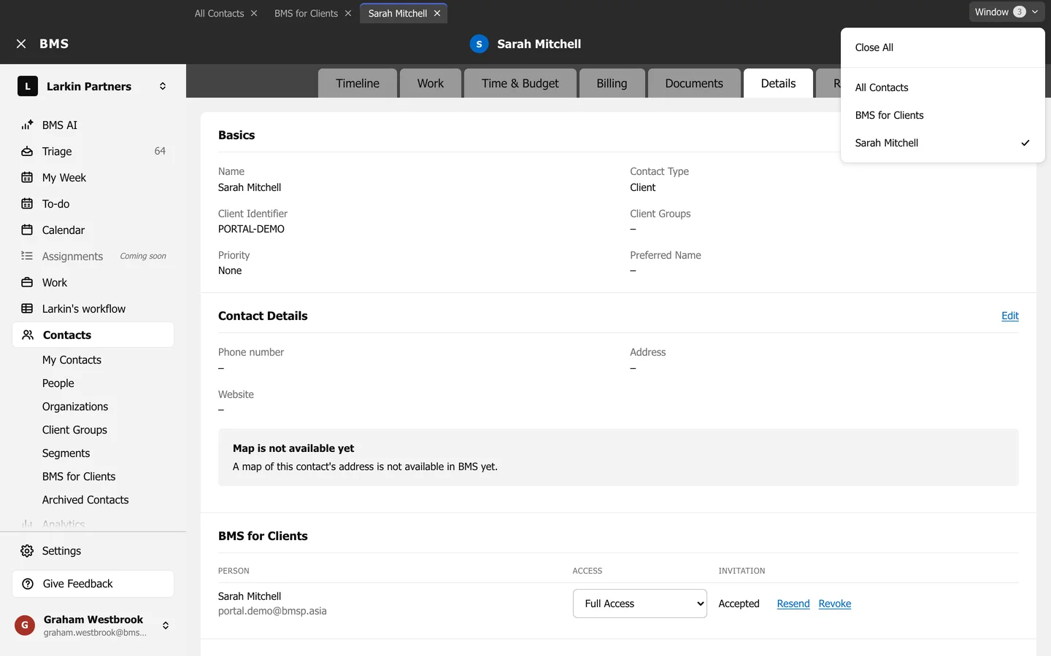Open Organizations in sidebar

(75, 407)
